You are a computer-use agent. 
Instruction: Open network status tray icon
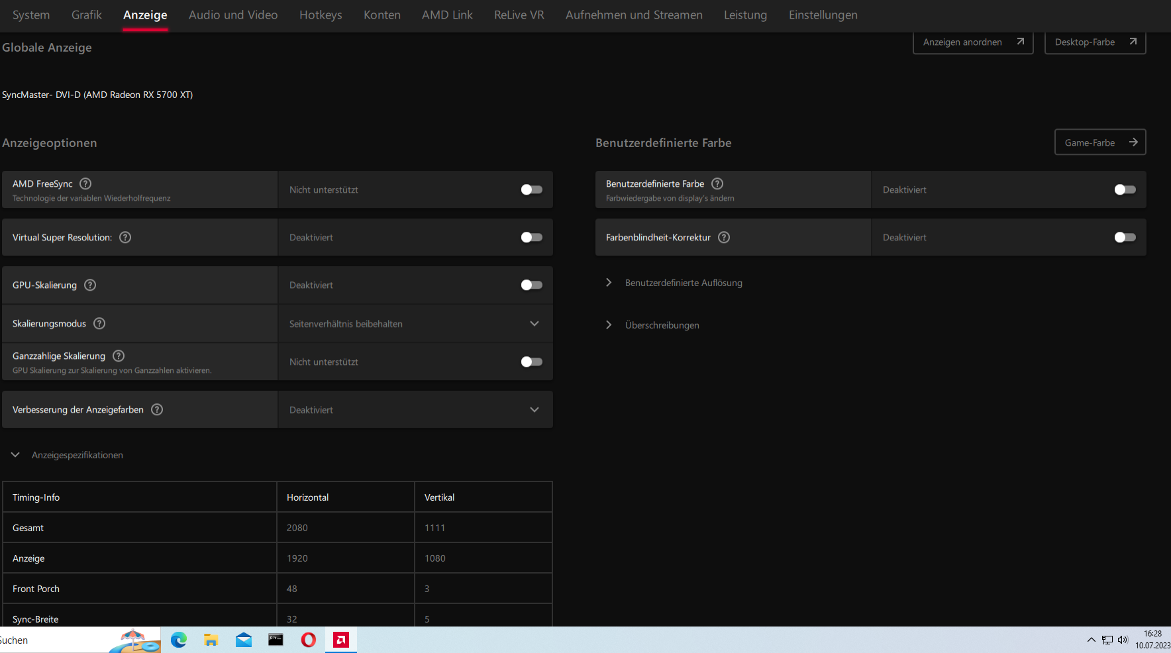tap(1107, 640)
